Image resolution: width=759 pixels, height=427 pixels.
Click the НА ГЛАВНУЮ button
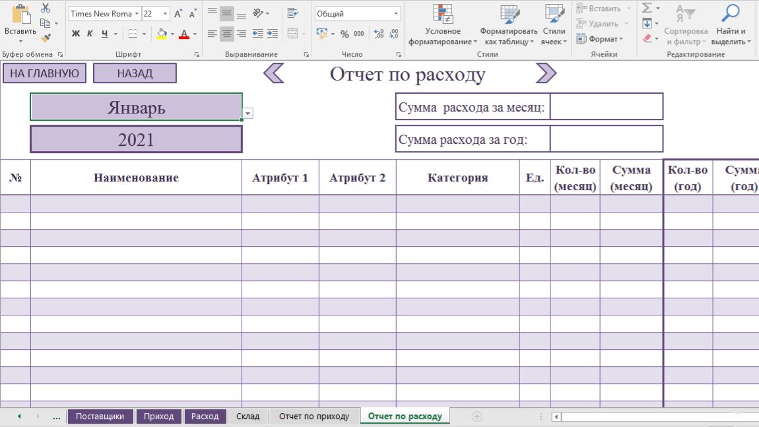(44, 73)
